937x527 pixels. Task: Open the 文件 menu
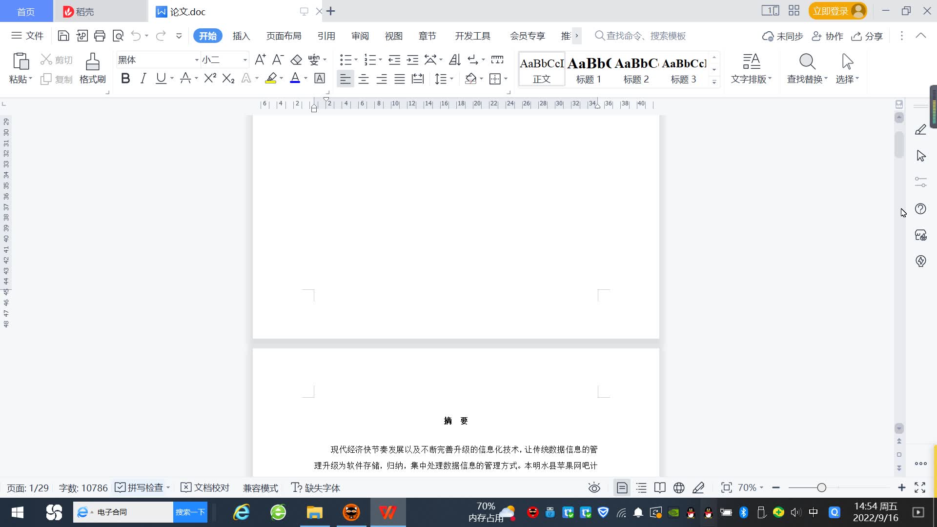point(28,36)
